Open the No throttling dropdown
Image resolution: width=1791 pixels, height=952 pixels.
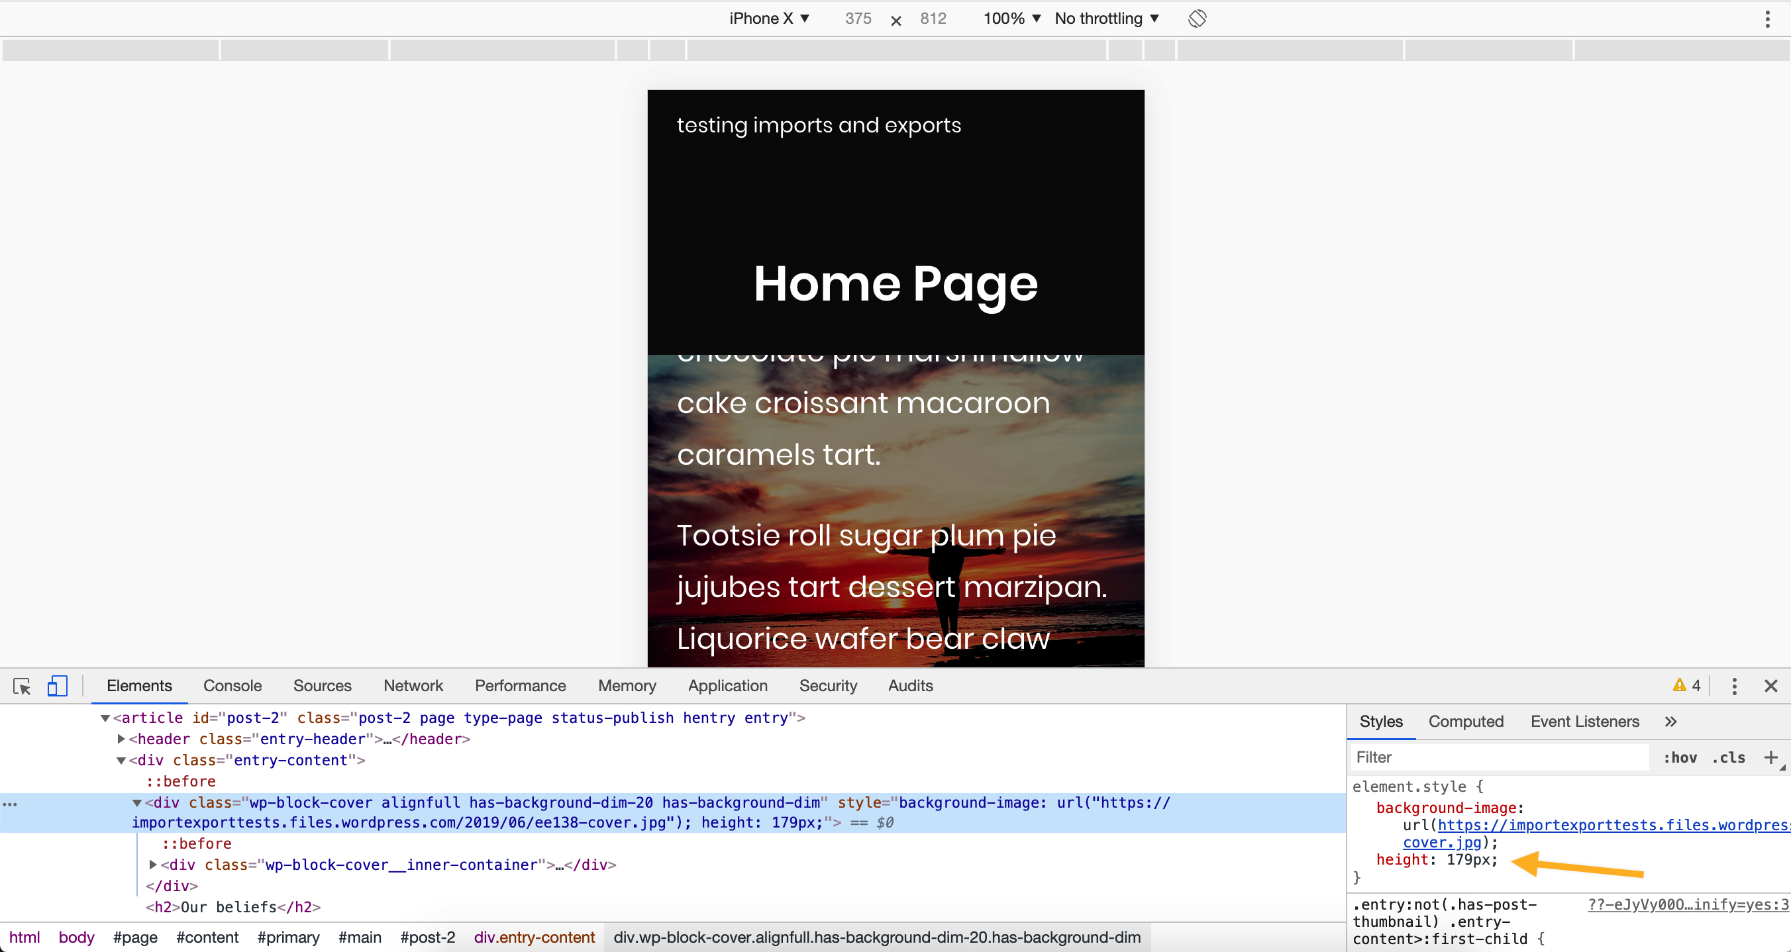(1105, 18)
